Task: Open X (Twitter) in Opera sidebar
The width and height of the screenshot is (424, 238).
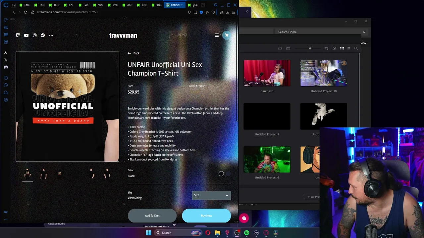Action: (6, 60)
